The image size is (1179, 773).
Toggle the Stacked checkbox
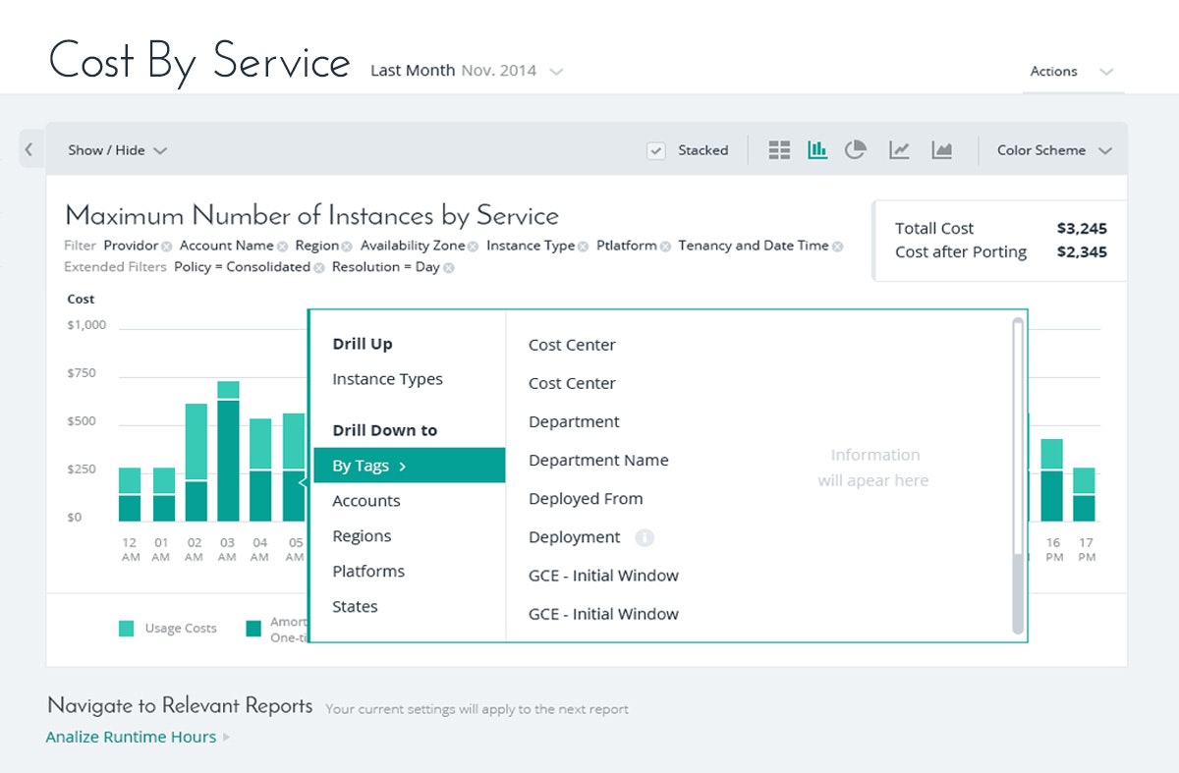656,150
